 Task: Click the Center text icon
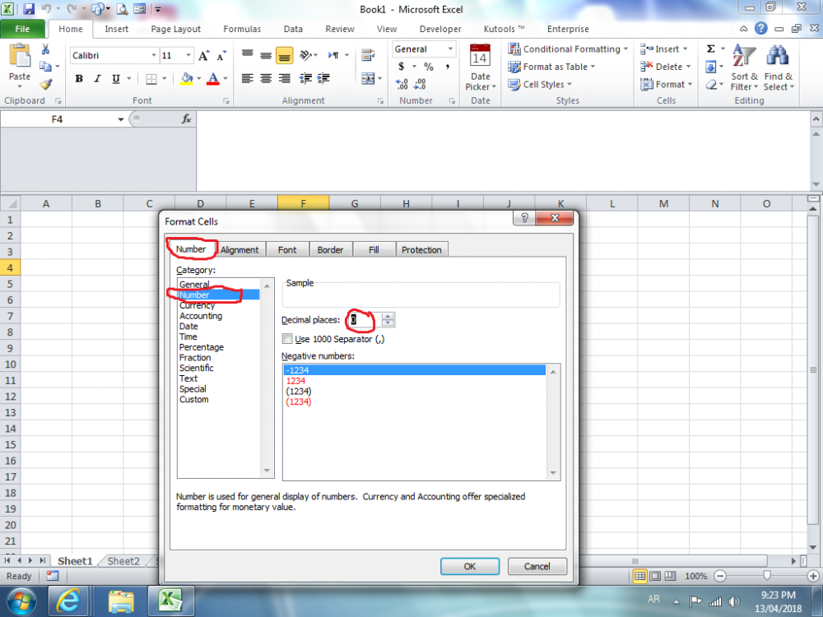266,79
